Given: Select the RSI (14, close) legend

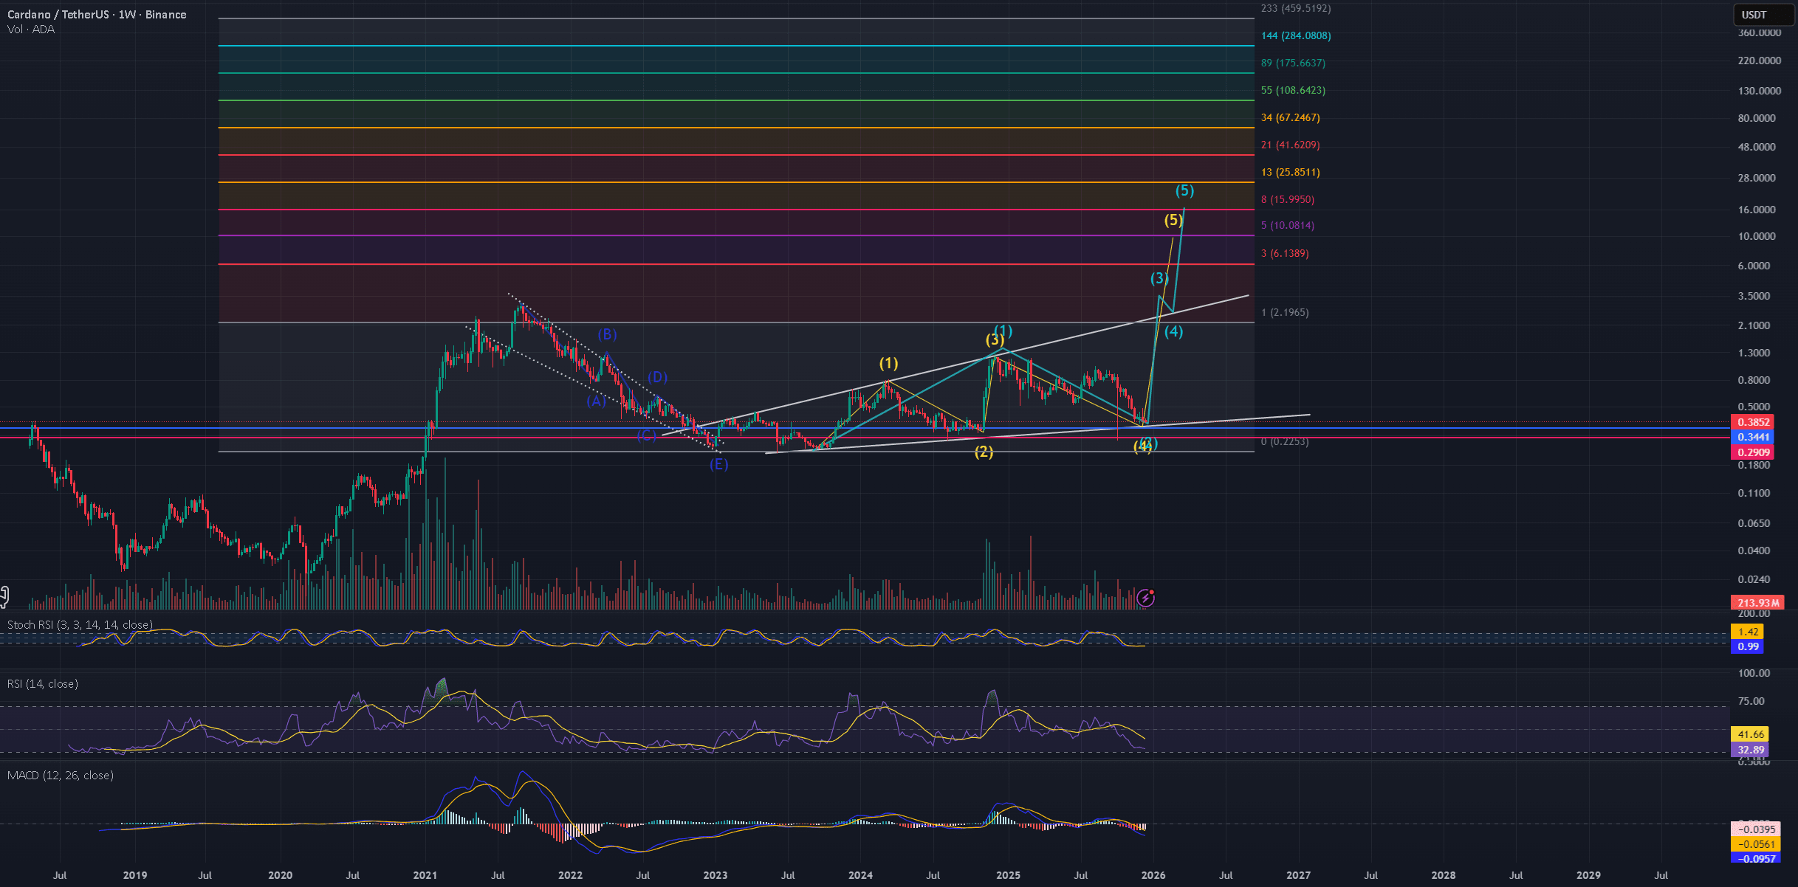Looking at the screenshot, I should [43, 684].
